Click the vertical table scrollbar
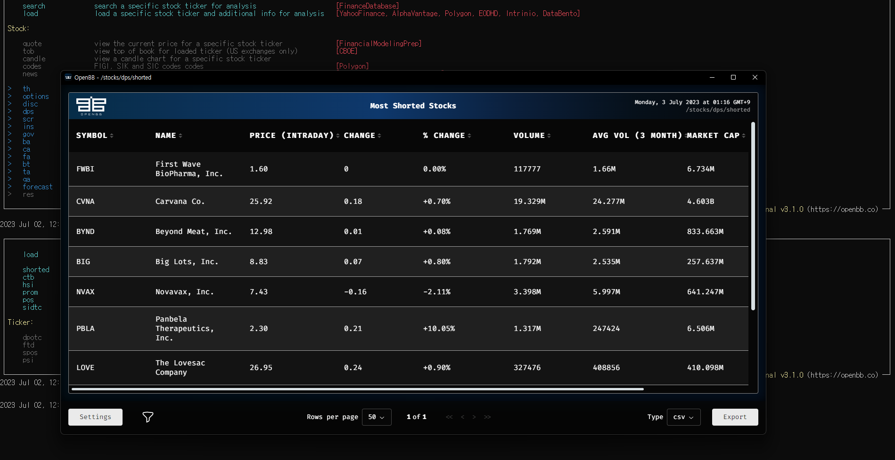The image size is (895, 460). pos(753,216)
